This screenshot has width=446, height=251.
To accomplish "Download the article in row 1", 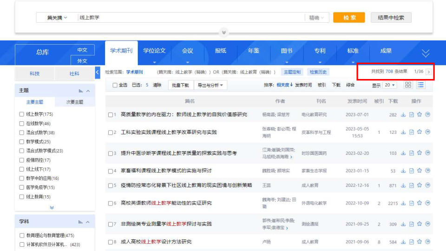I will (403, 115).
